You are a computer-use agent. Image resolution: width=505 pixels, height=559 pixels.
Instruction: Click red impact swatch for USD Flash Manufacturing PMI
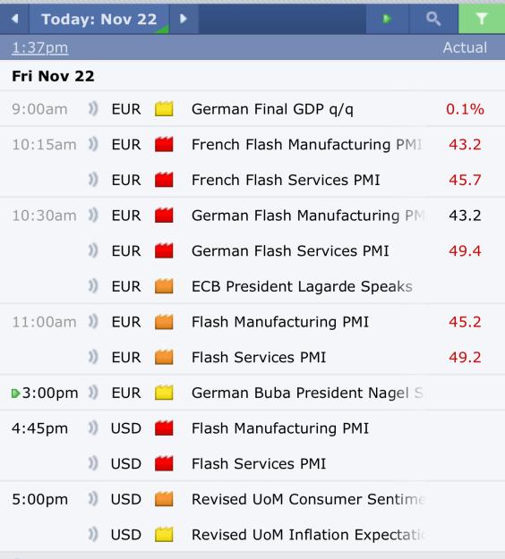point(164,428)
